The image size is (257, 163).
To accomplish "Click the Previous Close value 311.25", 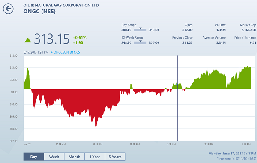I will click(x=188, y=42).
